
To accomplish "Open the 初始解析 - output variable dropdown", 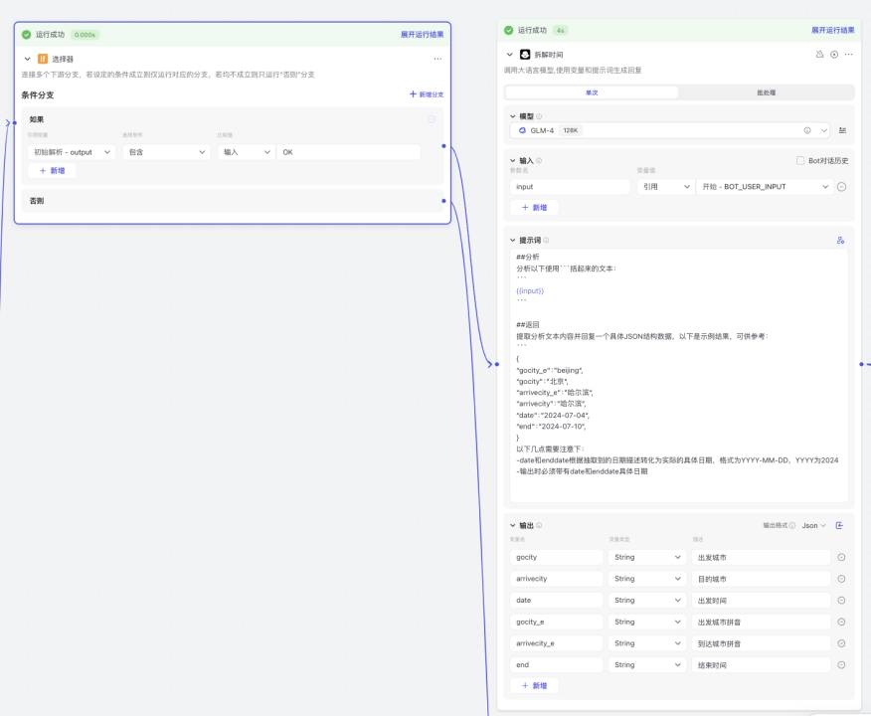I will pos(72,151).
